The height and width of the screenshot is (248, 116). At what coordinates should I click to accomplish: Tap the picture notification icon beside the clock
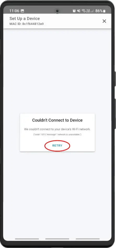click(x=22, y=11)
